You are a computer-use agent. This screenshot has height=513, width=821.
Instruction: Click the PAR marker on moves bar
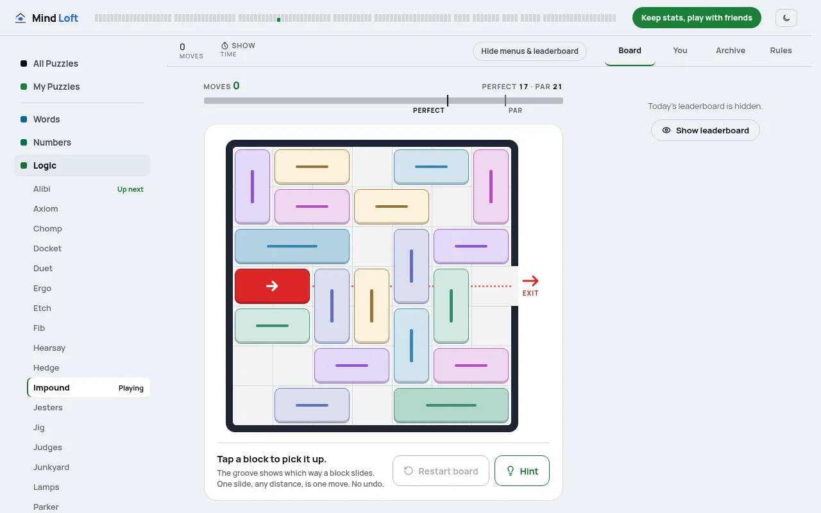505,101
